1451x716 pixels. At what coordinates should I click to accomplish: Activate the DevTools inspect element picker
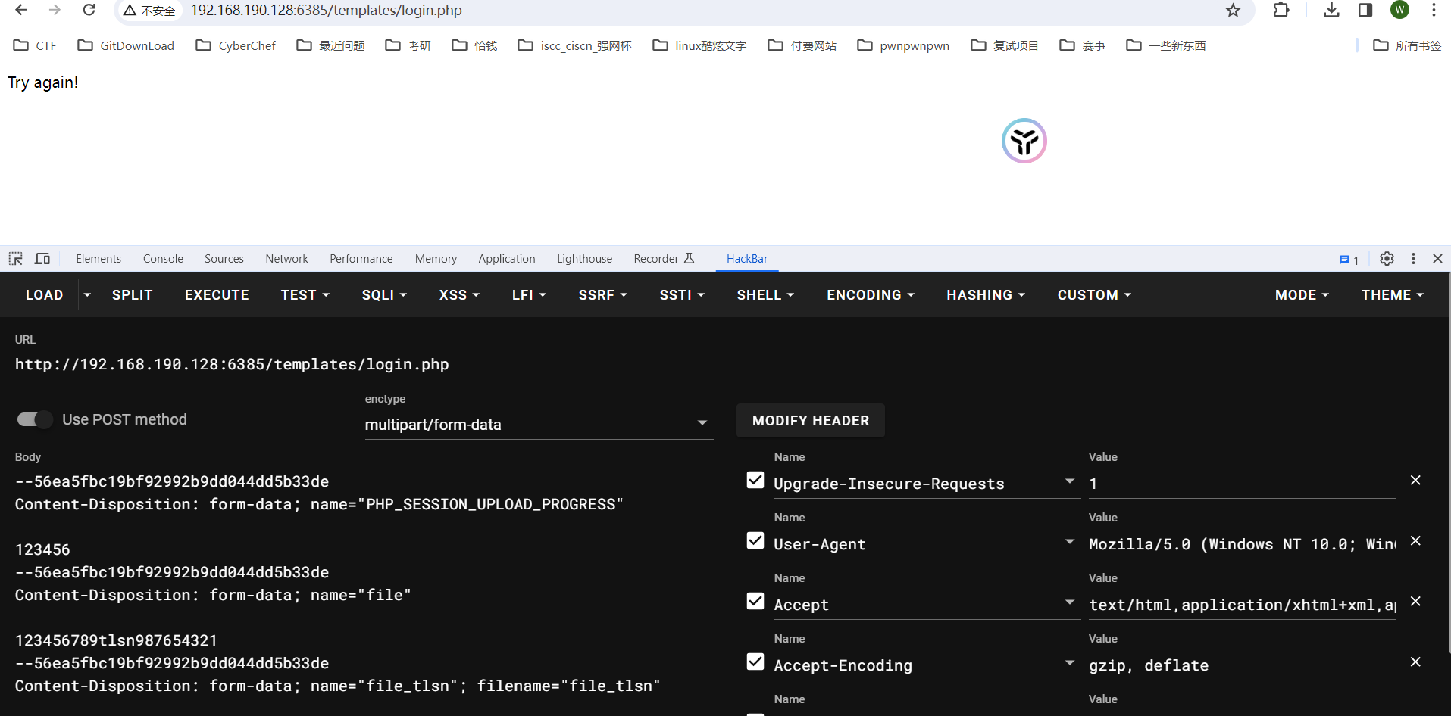point(16,259)
